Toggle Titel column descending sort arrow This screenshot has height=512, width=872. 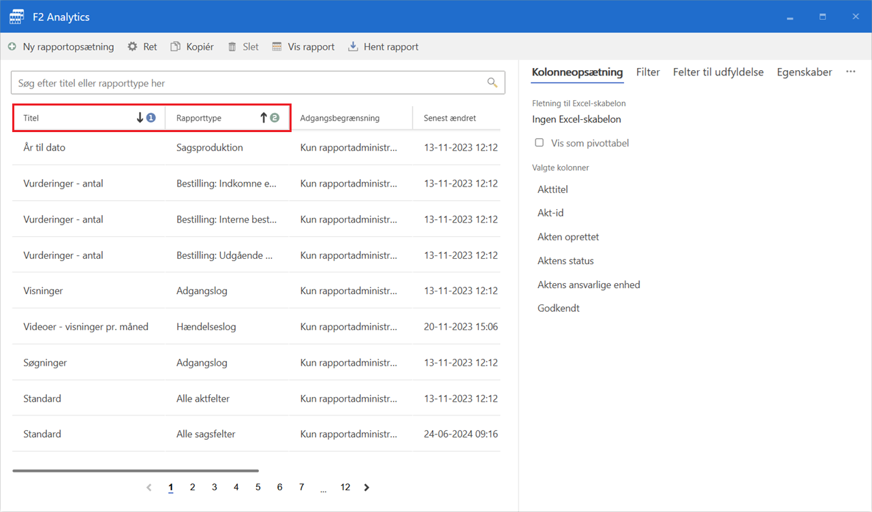tap(140, 118)
